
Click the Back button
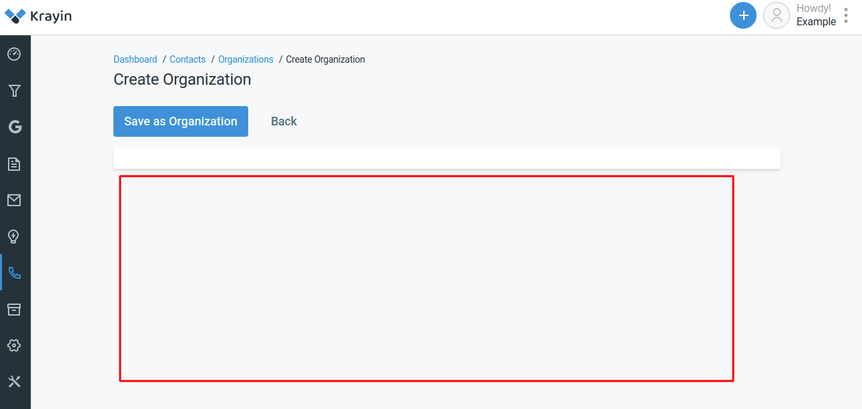click(284, 121)
